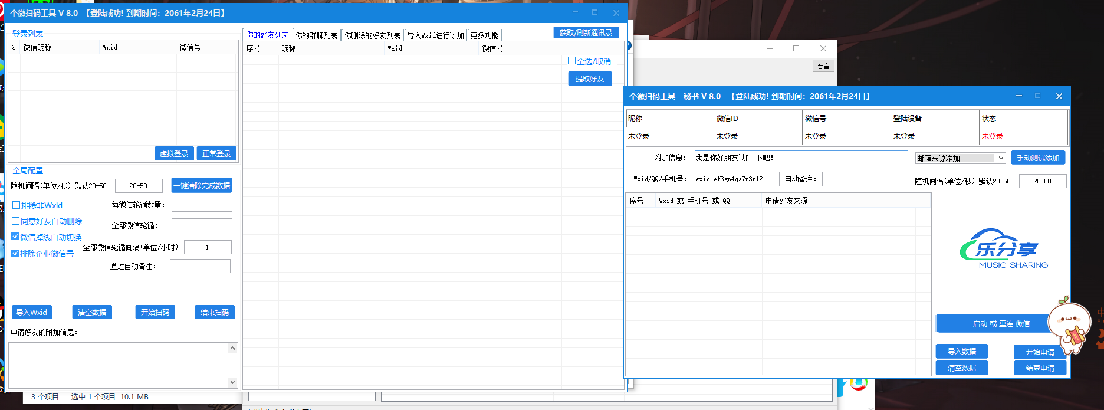1104x410 pixels.
Task: Click 结束申请 button
Action: [1040, 368]
